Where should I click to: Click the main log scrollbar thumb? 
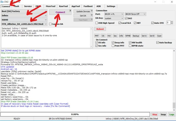coord(174,105)
